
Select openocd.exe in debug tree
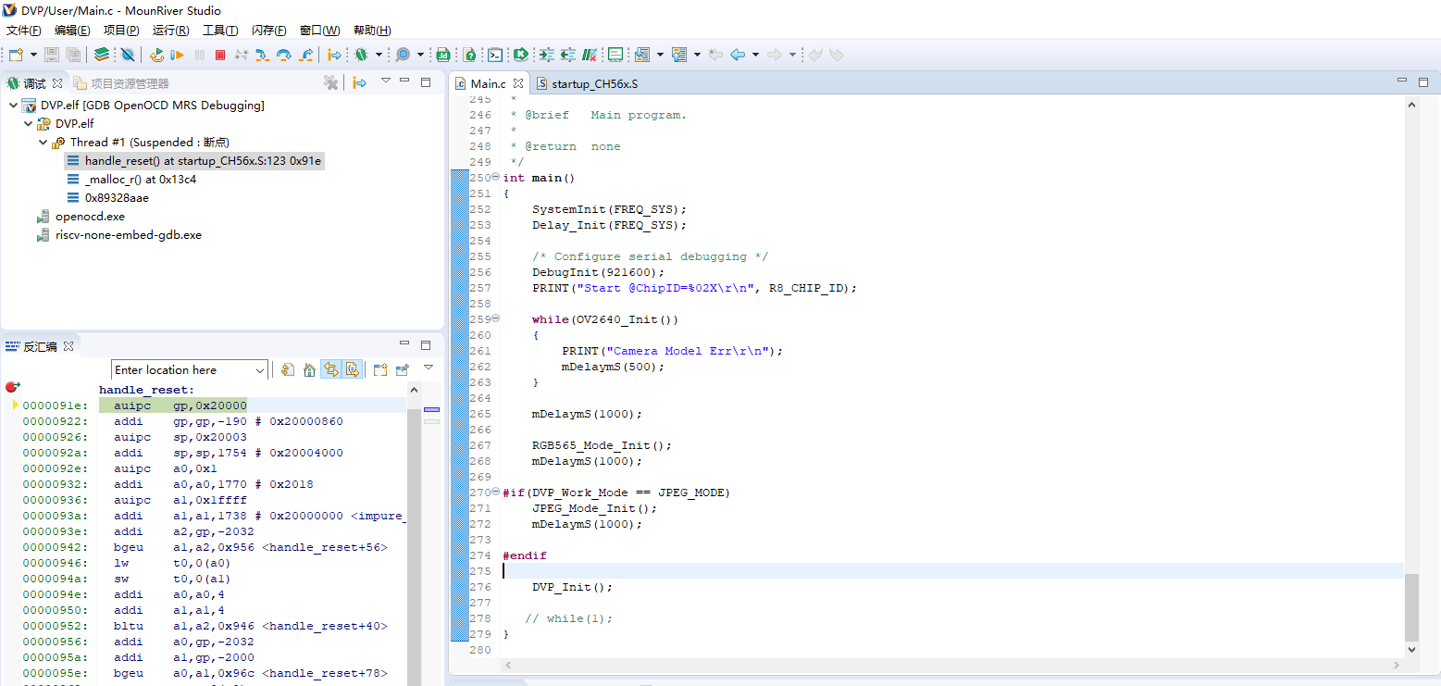[x=90, y=217]
